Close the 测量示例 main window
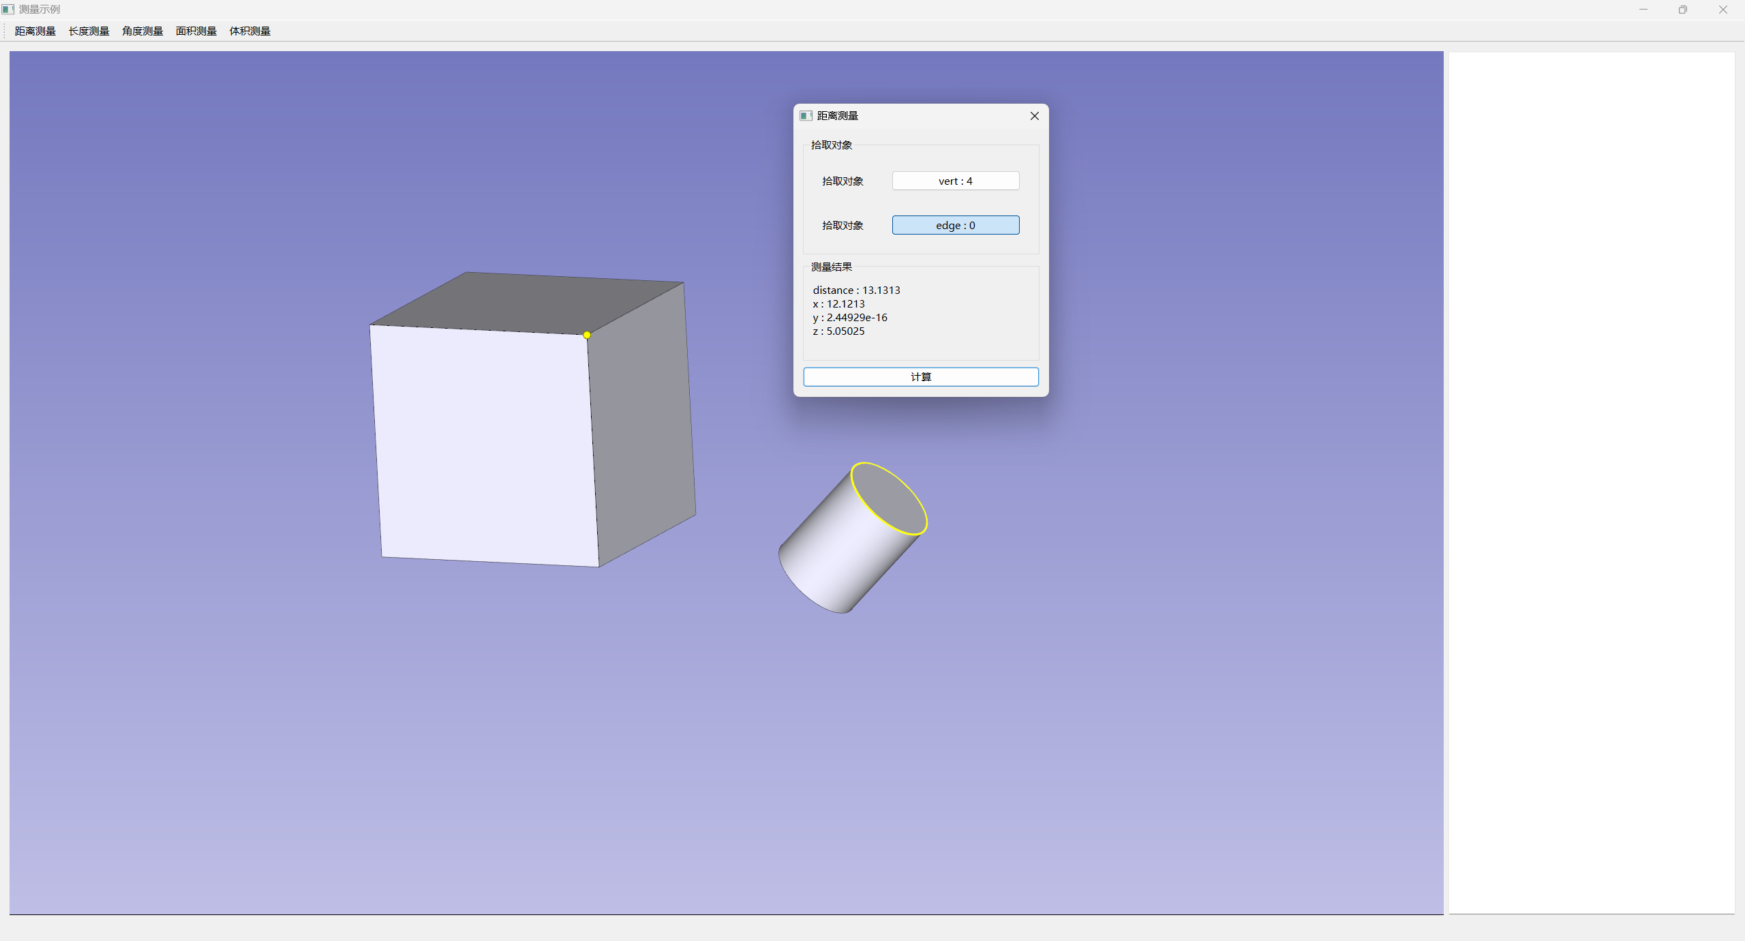This screenshot has height=941, width=1745. [1723, 10]
